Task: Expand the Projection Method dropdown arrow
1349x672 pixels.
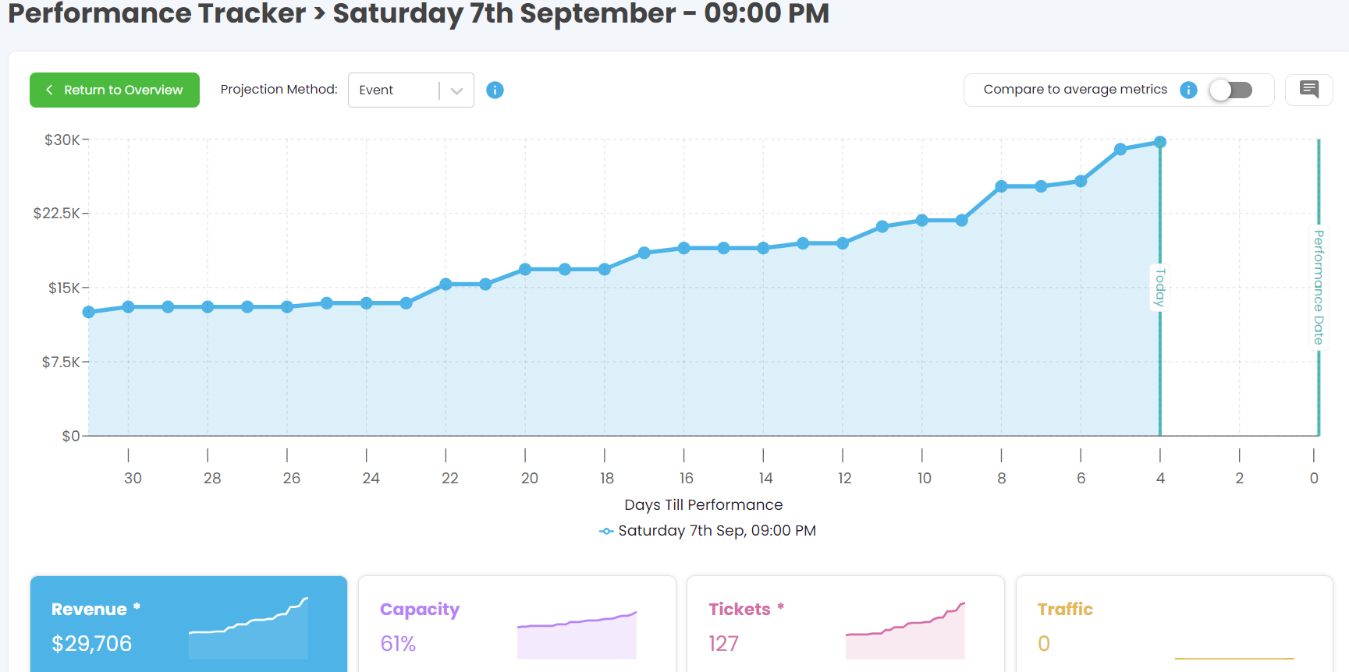Action: [457, 91]
